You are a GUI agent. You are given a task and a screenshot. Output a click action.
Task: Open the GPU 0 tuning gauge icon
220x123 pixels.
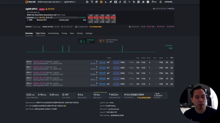tap(172, 63)
